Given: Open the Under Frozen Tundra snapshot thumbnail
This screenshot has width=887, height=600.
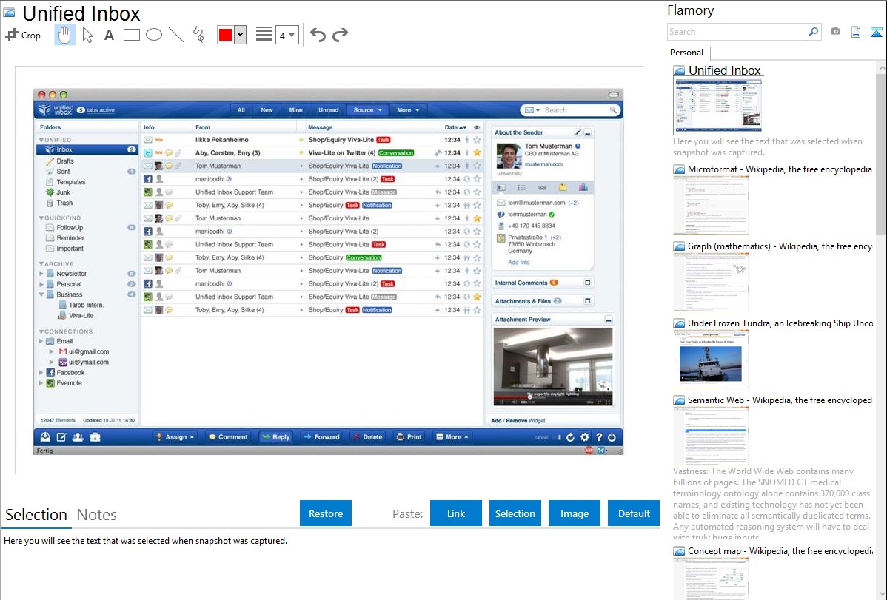Looking at the screenshot, I should [711, 359].
